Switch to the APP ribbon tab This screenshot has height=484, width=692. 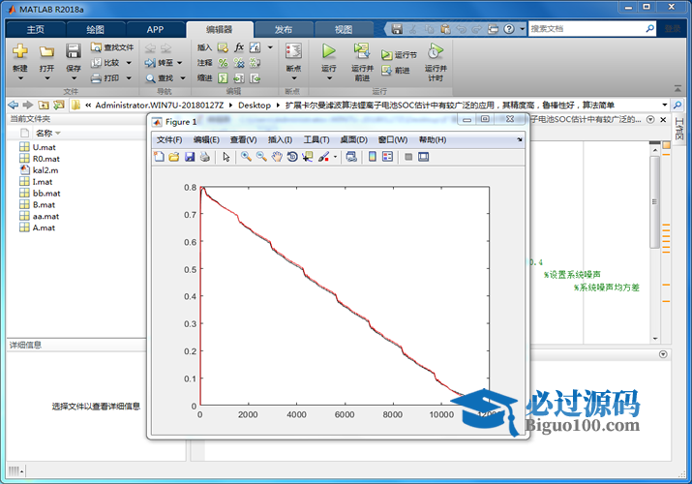pyautogui.click(x=155, y=29)
